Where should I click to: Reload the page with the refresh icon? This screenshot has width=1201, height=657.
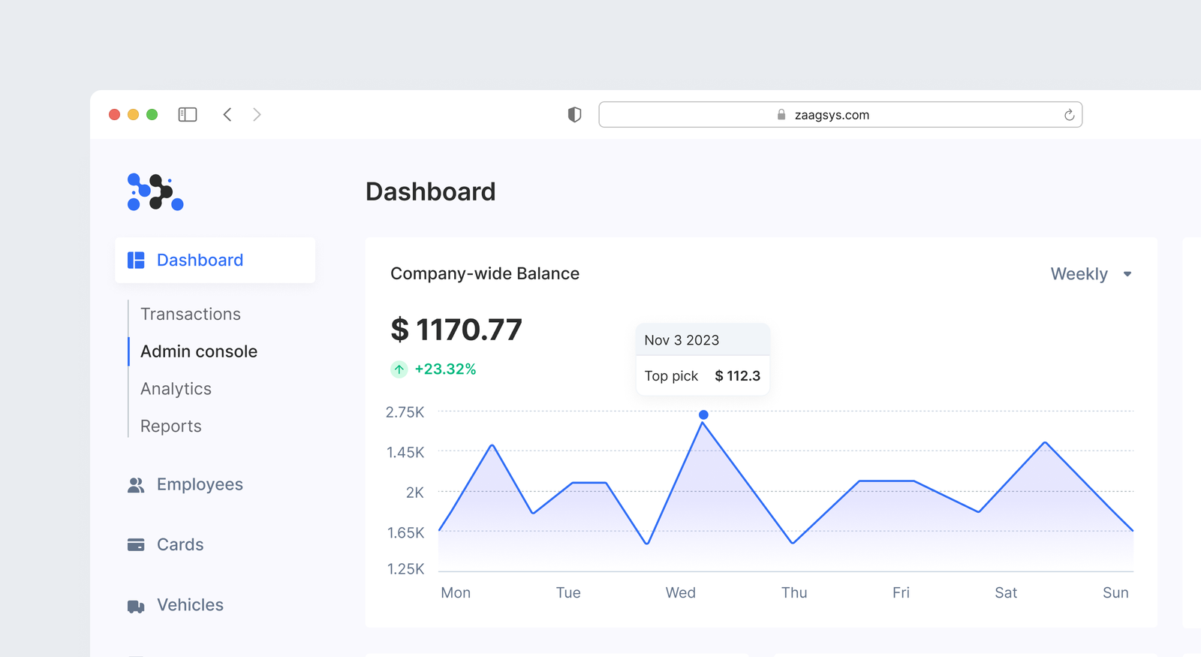click(1069, 115)
